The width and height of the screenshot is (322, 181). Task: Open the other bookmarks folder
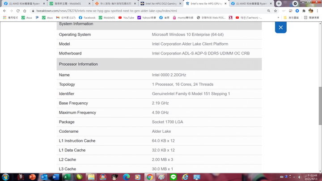pos(291,17)
